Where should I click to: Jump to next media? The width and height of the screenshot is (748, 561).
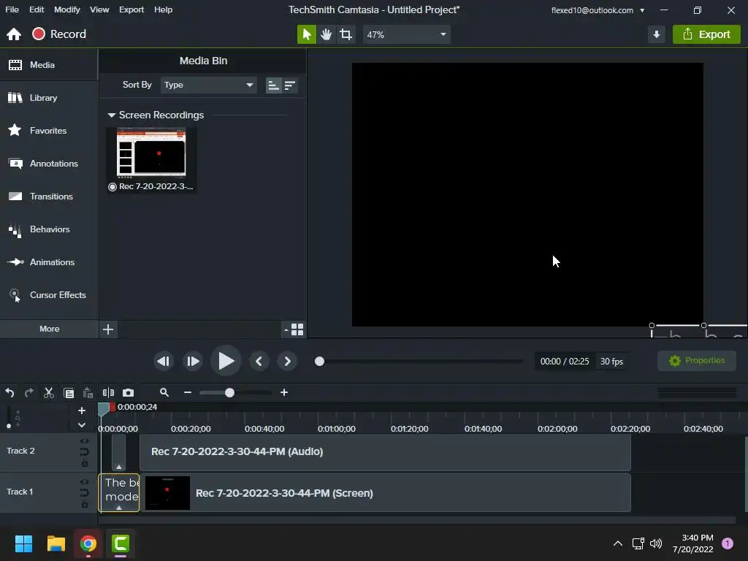click(x=287, y=361)
